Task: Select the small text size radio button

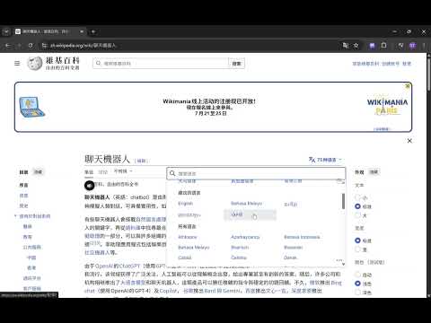Action: 357,197
